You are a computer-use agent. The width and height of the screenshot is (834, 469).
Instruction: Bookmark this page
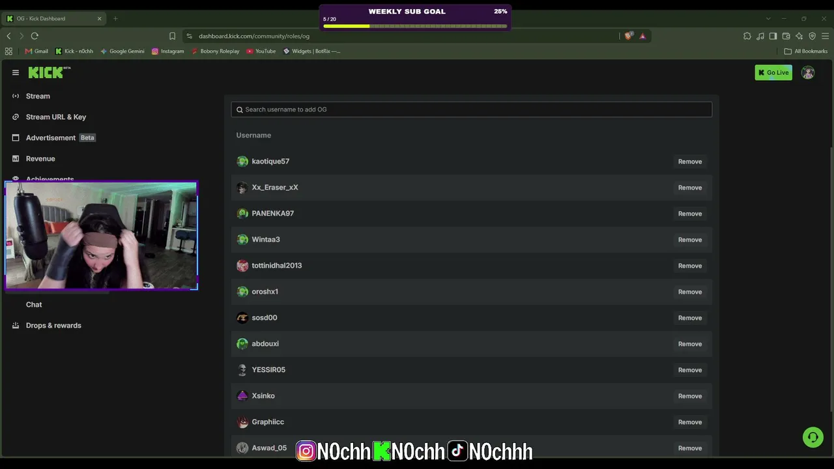tap(172, 36)
